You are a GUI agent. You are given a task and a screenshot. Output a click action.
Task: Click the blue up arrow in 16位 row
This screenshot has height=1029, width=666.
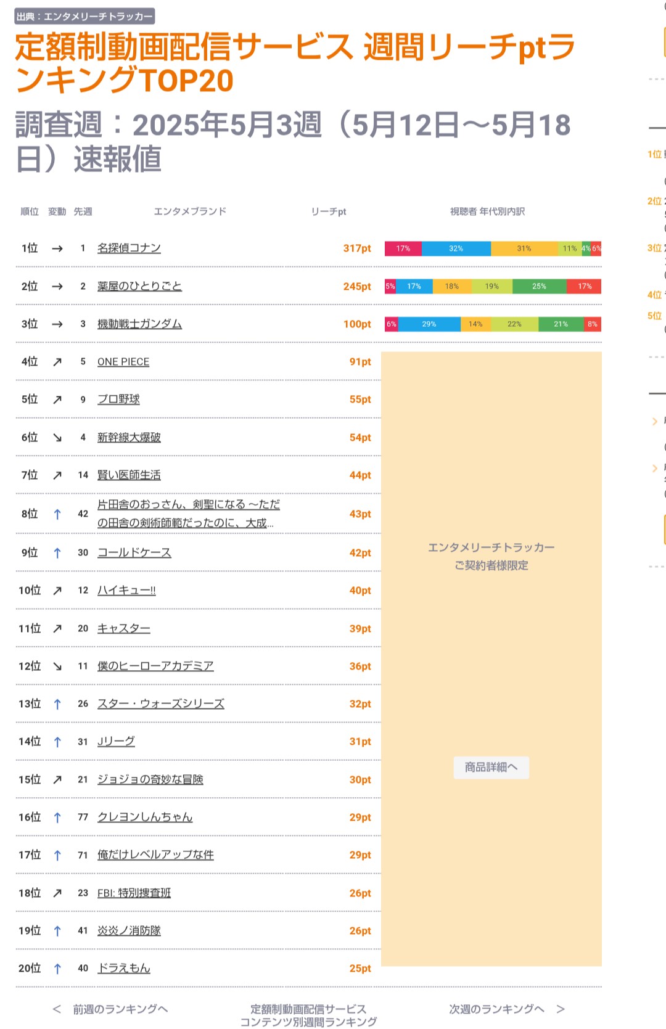click(x=57, y=818)
